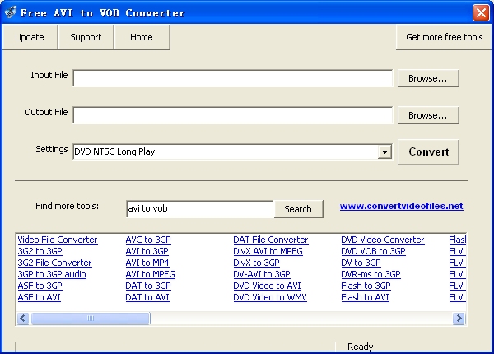Image resolution: width=494 pixels, height=354 pixels.
Task: Open the 3G2 to 3GP link
Action: [x=40, y=251]
